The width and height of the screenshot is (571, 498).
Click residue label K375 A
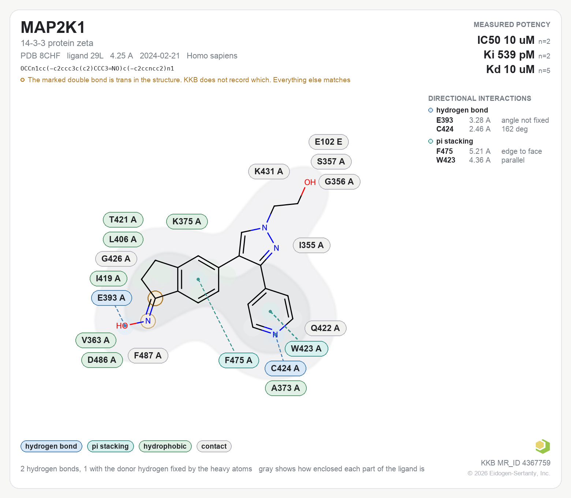tap(187, 221)
